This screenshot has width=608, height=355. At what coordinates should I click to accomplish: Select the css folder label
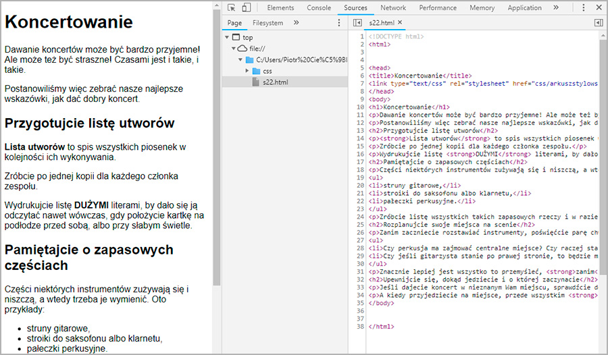click(267, 72)
